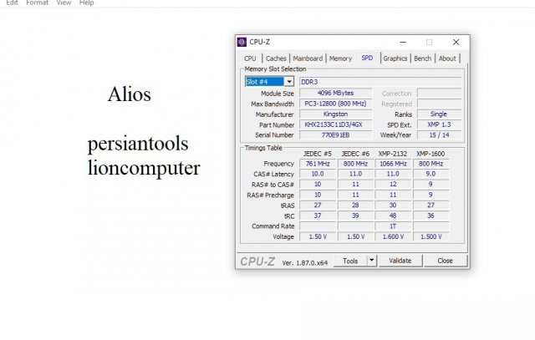Click the JEDEC #5 column header
This screenshot has height=340, width=535.
(x=318, y=154)
